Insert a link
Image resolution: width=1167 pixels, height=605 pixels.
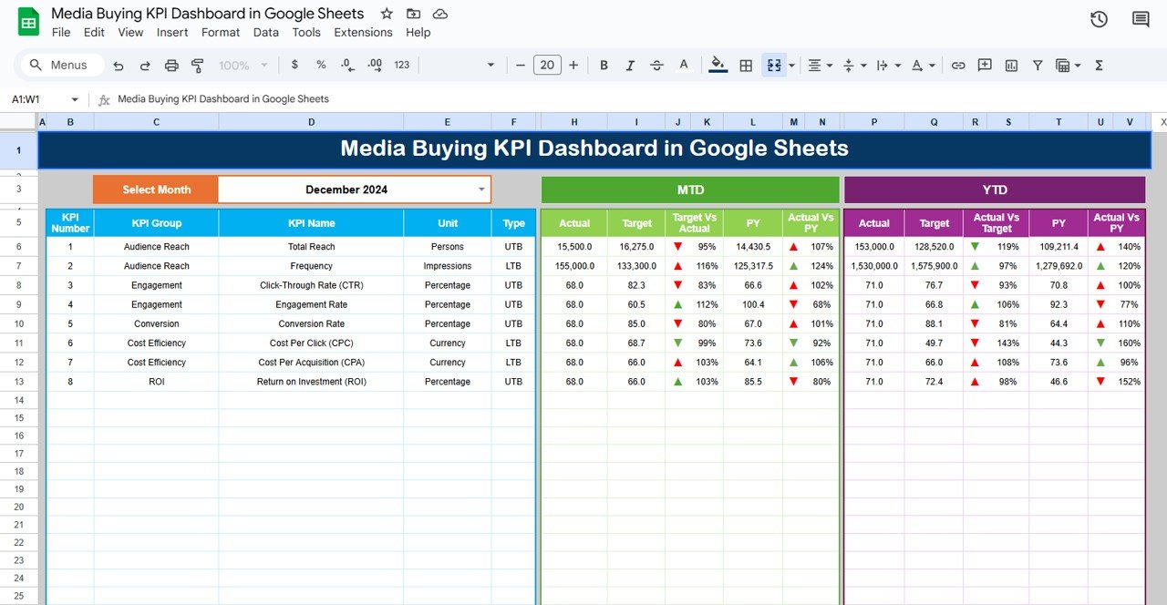click(x=958, y=65)
